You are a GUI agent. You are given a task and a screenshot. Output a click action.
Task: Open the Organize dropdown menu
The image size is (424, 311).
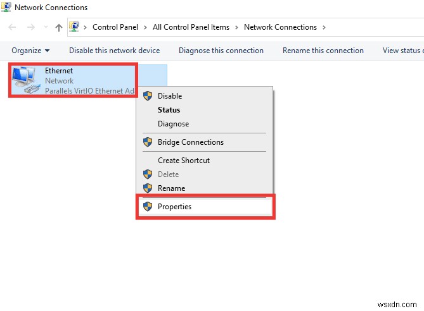30,51
